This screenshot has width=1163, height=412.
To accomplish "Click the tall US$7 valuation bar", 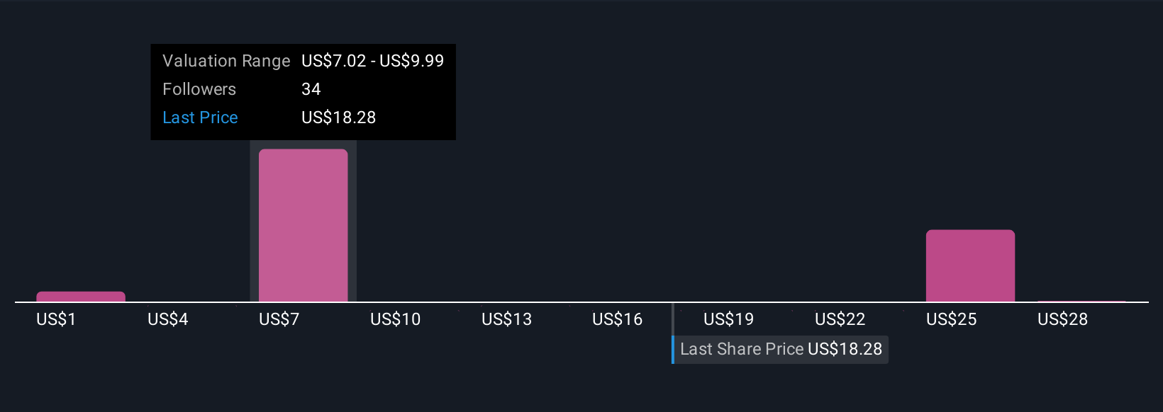I will (x=303, y=225).
